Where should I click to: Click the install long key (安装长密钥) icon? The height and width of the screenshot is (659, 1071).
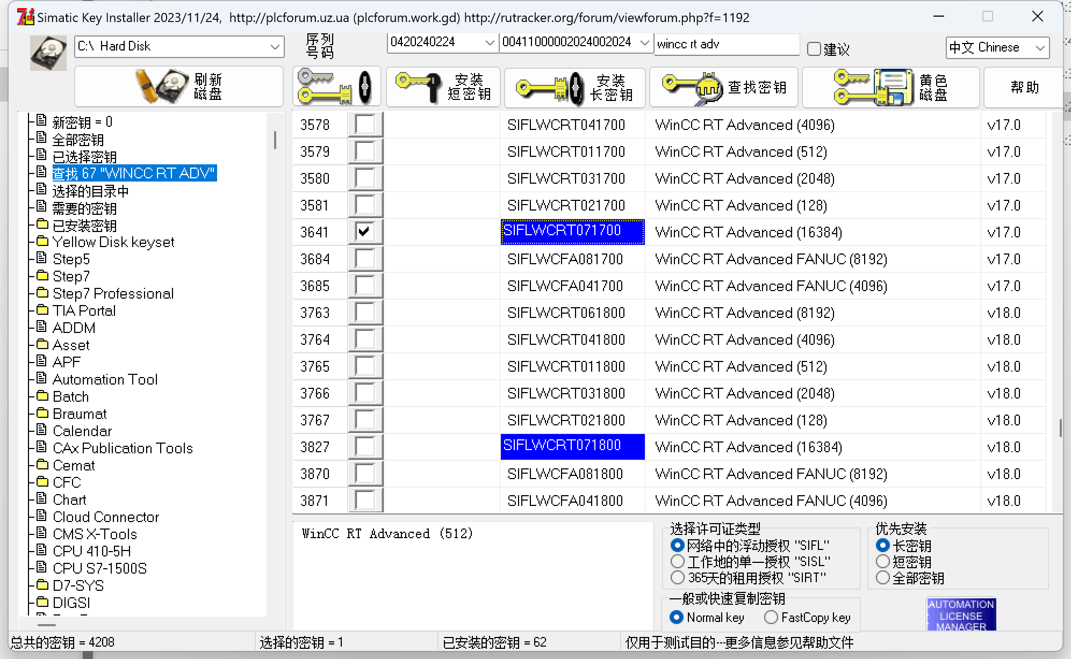550,88
